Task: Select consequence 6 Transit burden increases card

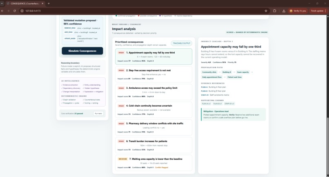Action: tap(153, 145)
